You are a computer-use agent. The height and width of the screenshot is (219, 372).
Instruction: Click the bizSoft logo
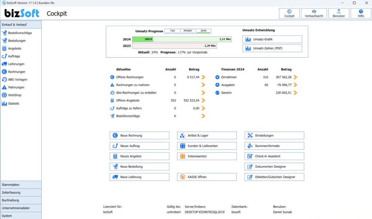22,13
